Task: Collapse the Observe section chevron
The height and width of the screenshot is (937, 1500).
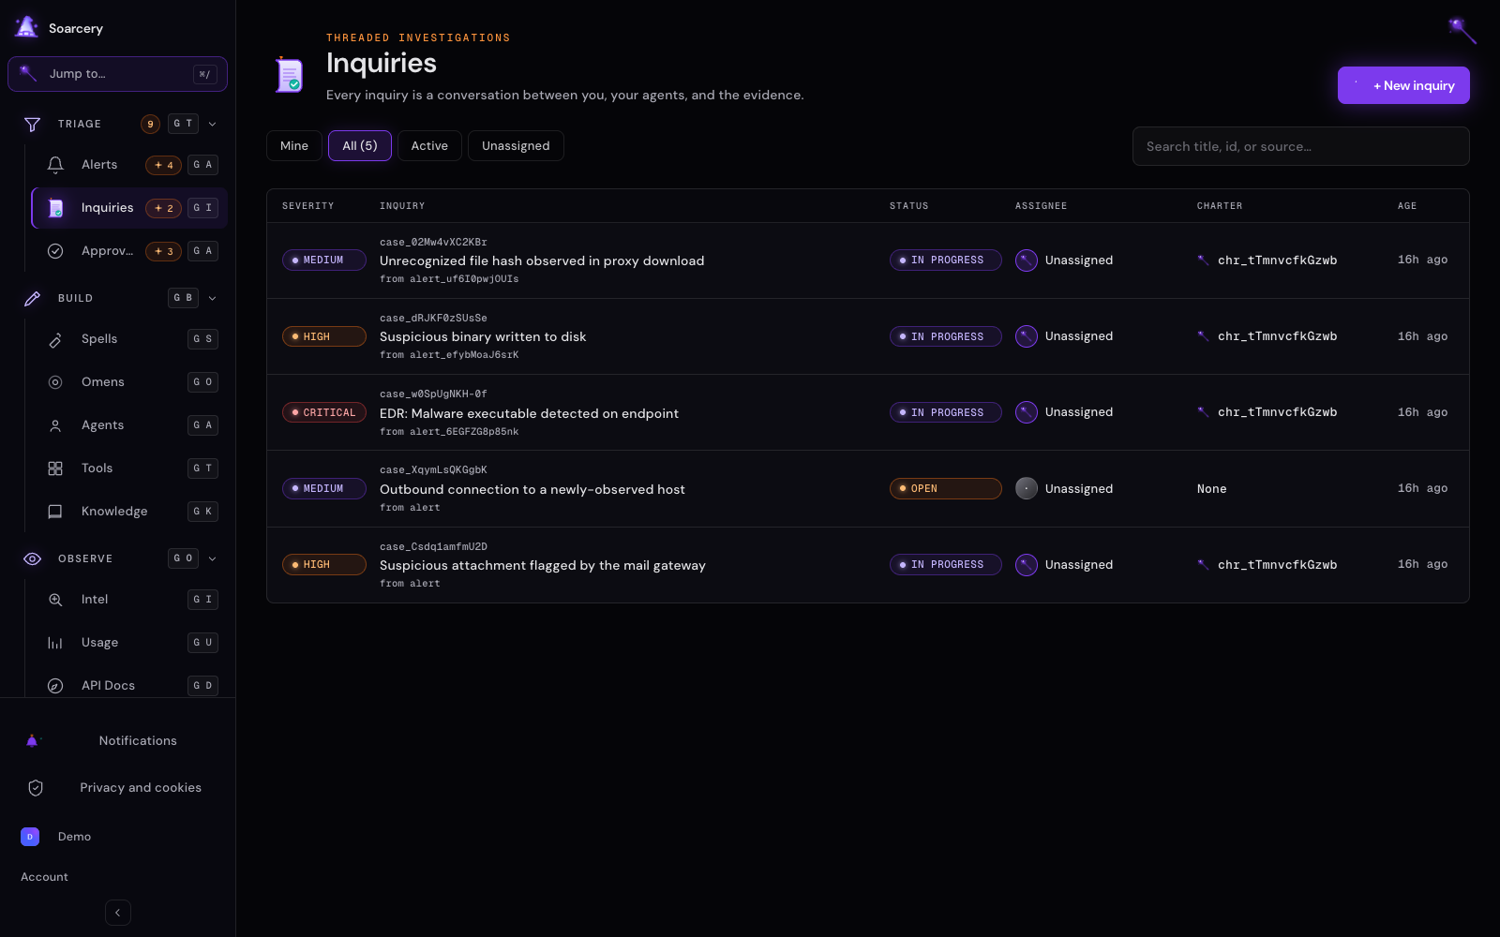Action: 213,558
